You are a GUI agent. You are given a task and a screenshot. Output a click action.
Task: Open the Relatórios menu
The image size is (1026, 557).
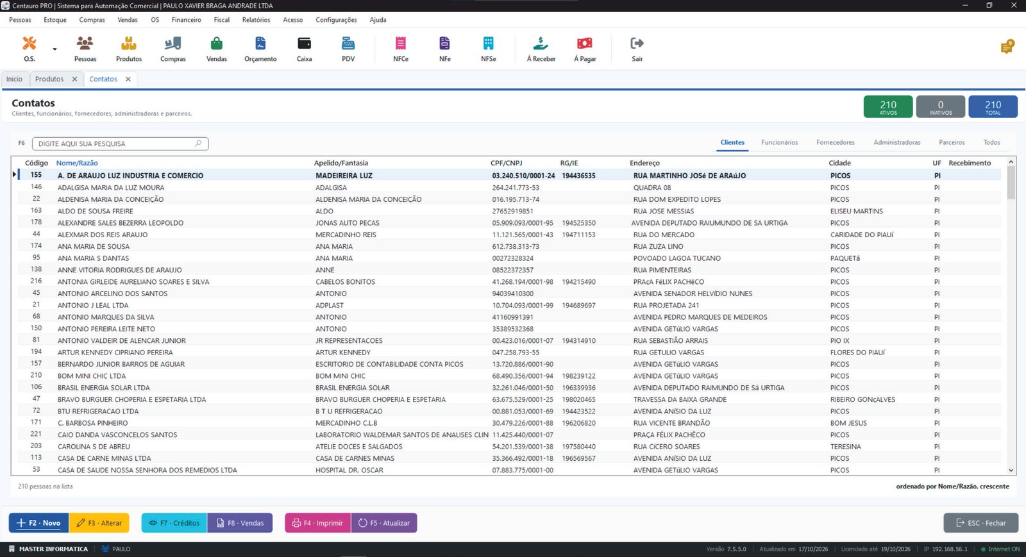[256, 20]
